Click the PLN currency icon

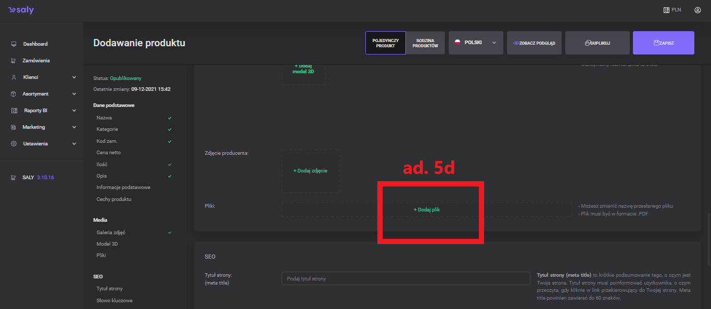coord(666,10)
